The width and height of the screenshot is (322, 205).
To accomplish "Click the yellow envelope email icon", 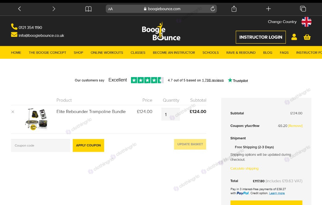I will [x=14, y=35].
